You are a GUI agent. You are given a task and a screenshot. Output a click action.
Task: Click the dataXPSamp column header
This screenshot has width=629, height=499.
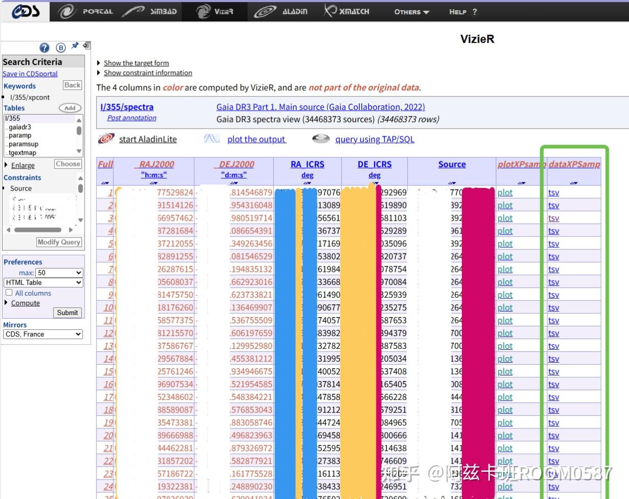click(574, 164)
